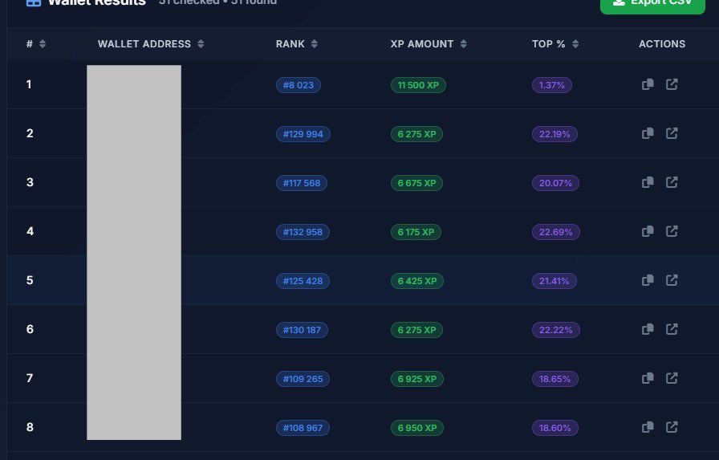Viewport: 719px width, 460px height.
Task: Copy wallet address for rank #130 187
Action: [648, 329]
